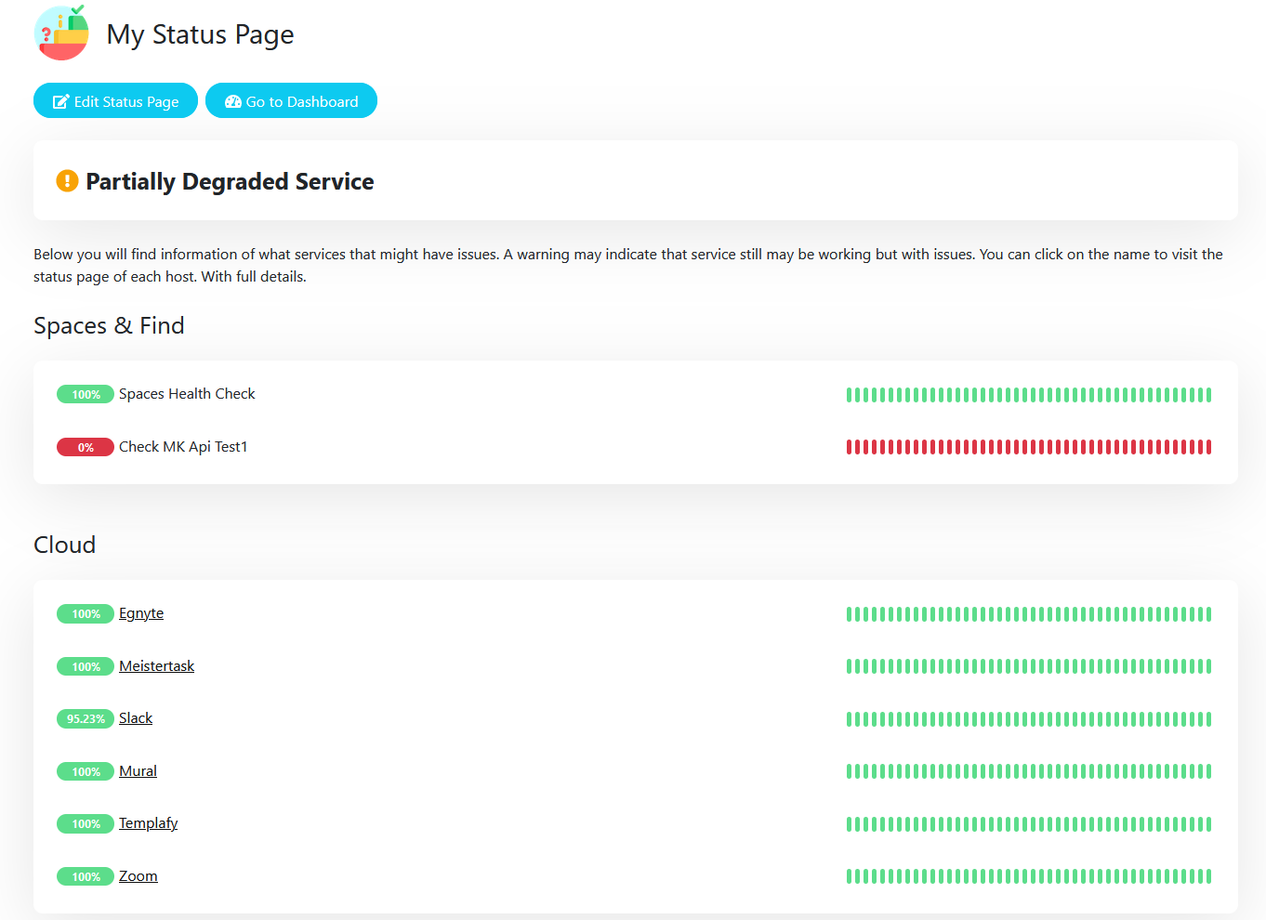Click the Partially Degraded Service heading

pos(230,181)
